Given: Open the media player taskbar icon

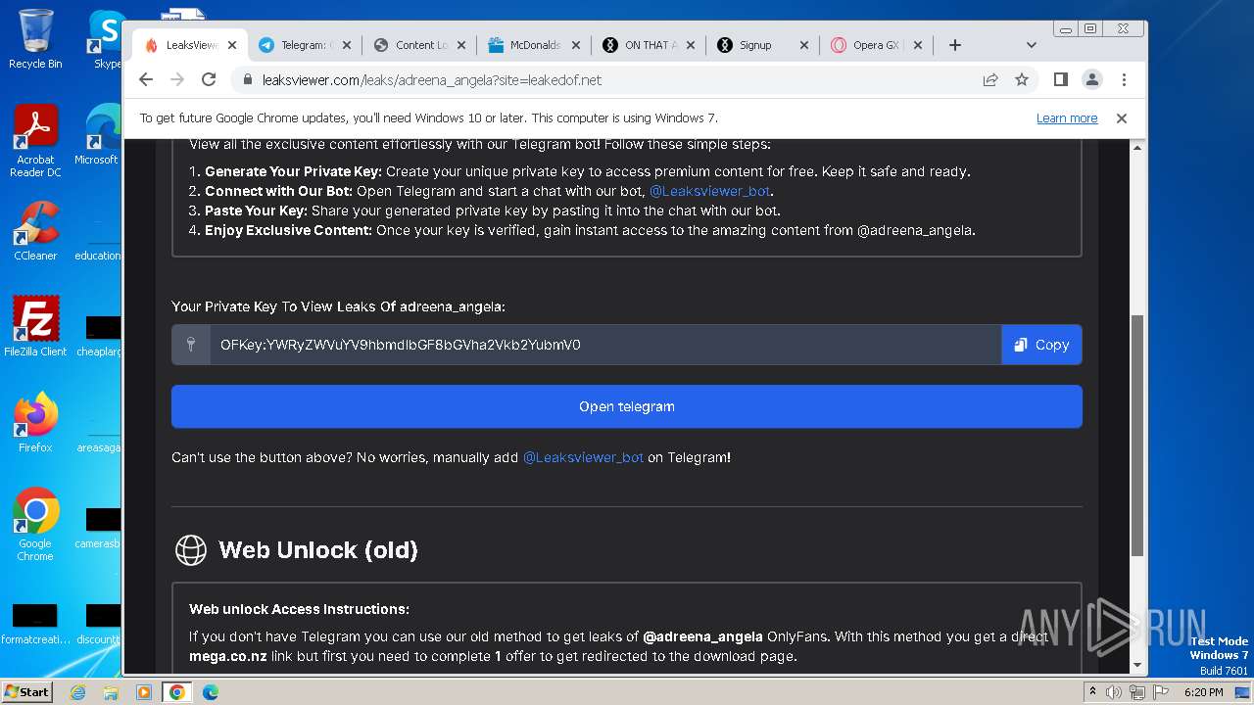Looking at the screenshot, I should 143,692.
